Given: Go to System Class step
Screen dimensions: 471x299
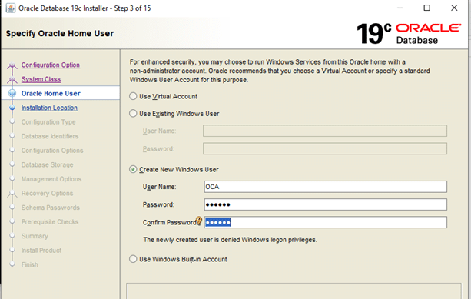Looking at the screenshot, I should point(41,79).
